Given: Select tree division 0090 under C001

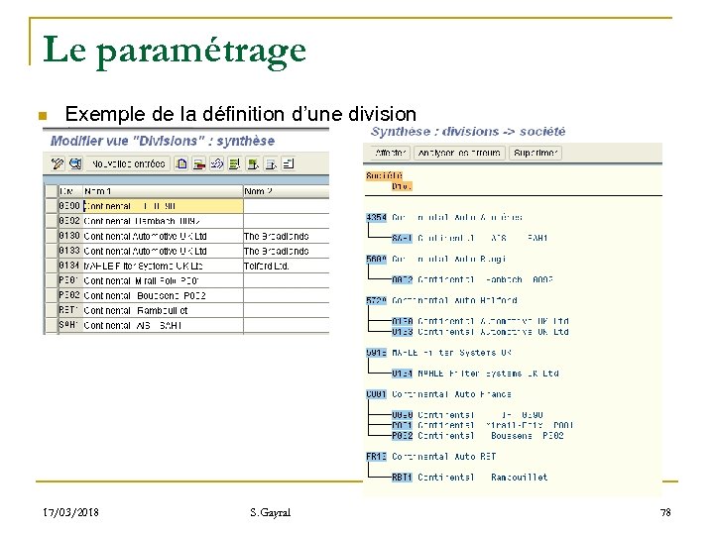Looking at the screenshot, I should tap(402, 415).
